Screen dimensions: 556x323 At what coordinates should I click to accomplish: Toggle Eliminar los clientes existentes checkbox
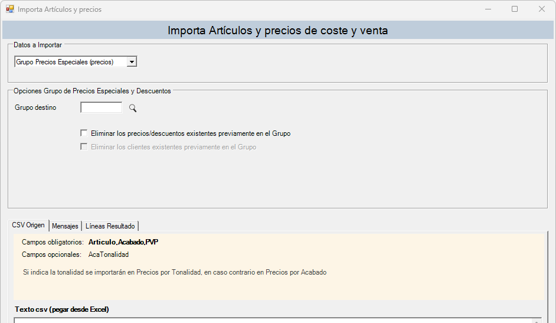pyautogui.click(x=84, y=147)
